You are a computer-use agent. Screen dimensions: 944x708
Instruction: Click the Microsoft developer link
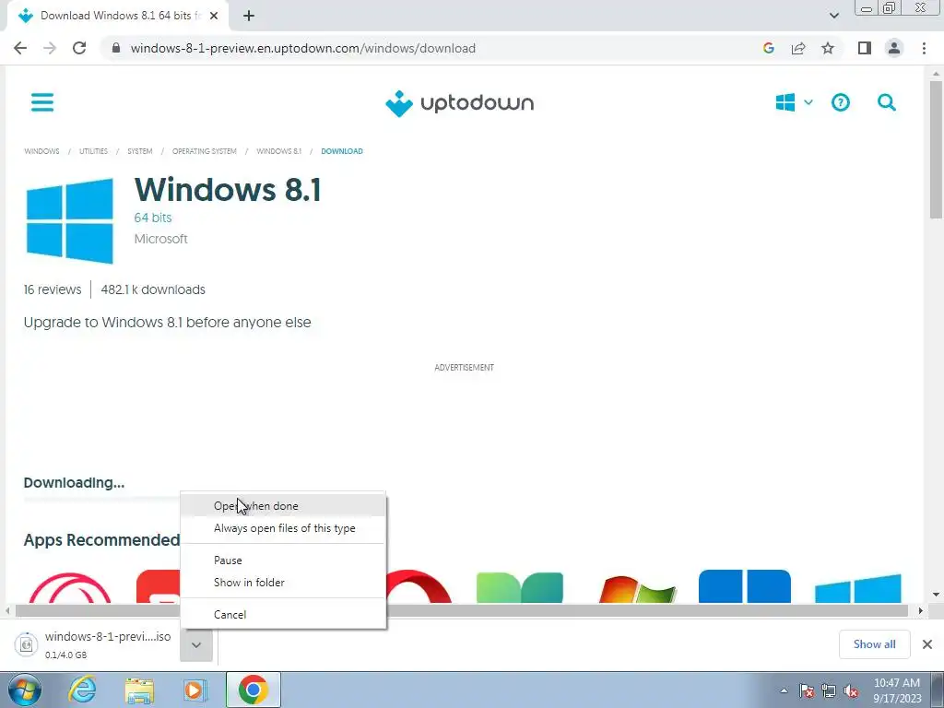point(160,239)
